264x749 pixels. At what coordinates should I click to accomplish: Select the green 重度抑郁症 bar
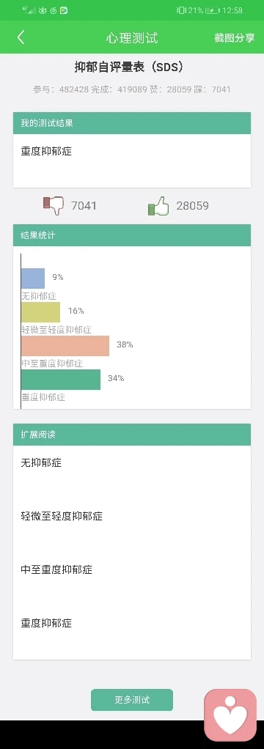click(x=61, y=380)
